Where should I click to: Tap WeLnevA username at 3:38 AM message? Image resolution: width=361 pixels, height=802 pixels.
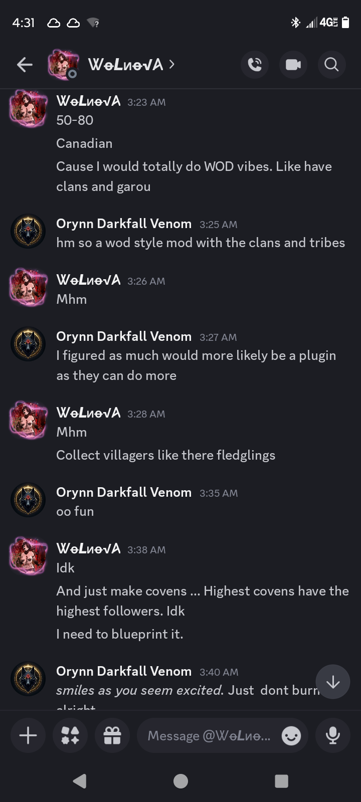89,549
